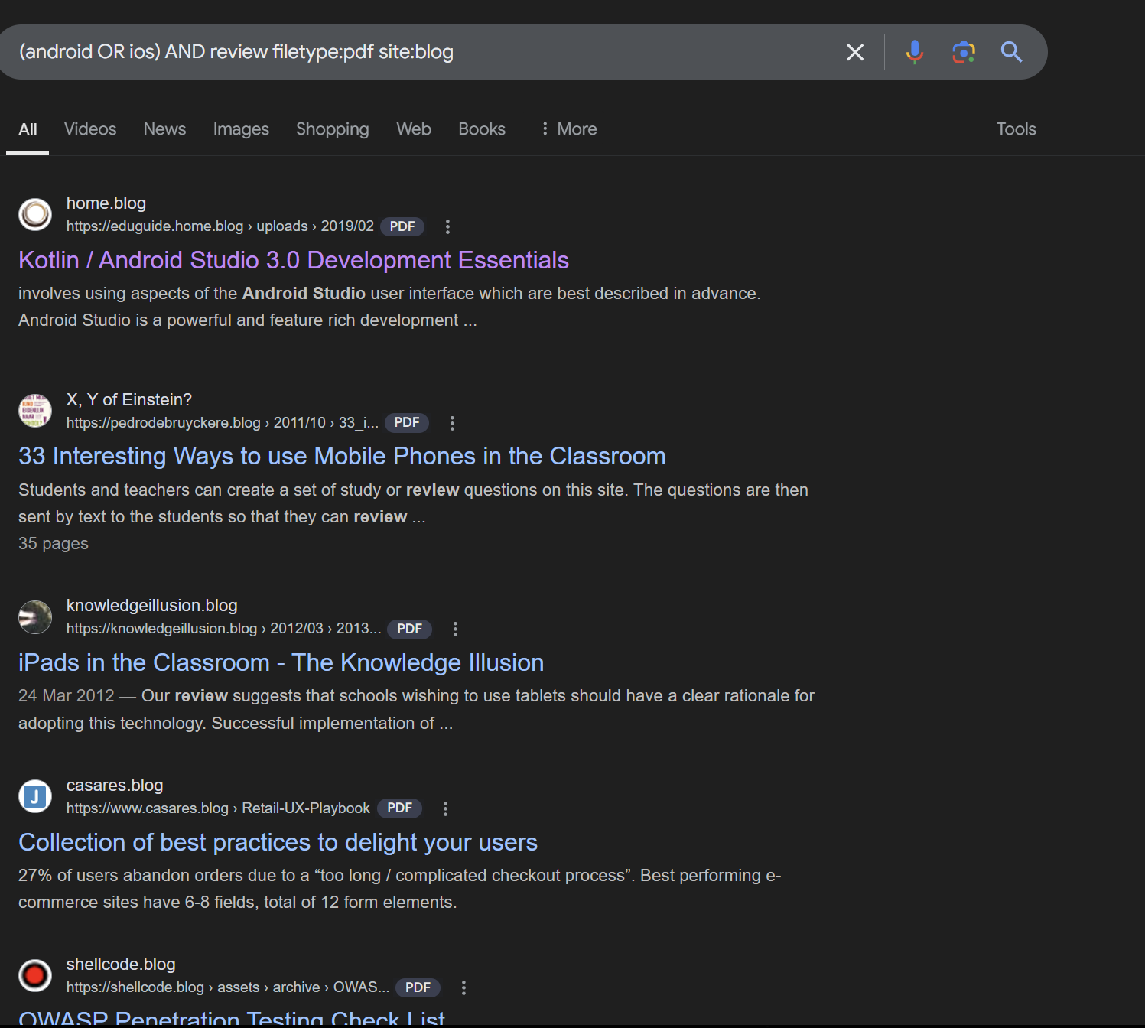Click the 'knowledgeillusion.blog' site name
Viewport: 1145px width, 1028px height.
tap(152, 606)
